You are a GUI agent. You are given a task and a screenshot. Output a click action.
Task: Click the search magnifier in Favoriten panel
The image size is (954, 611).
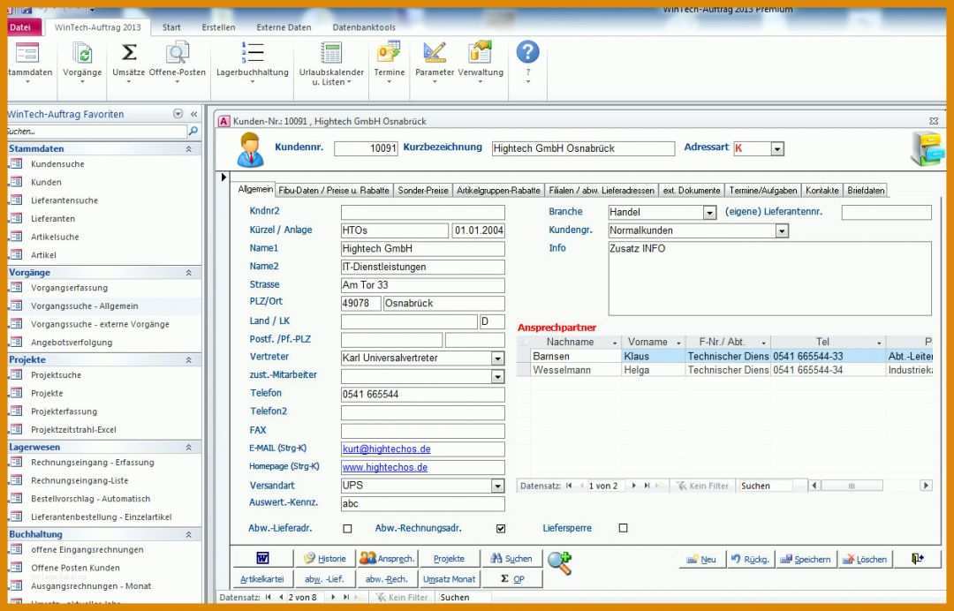(x=193, y=132)
